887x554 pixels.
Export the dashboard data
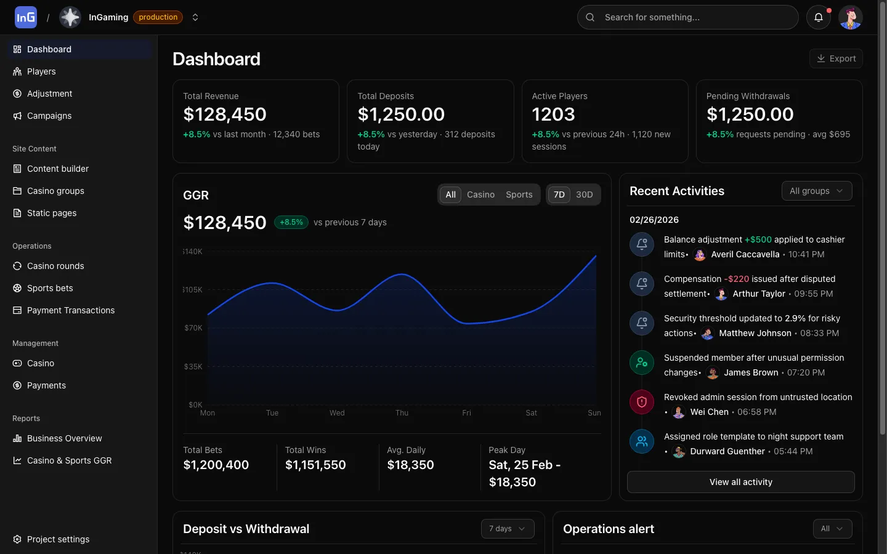point(836,58)
